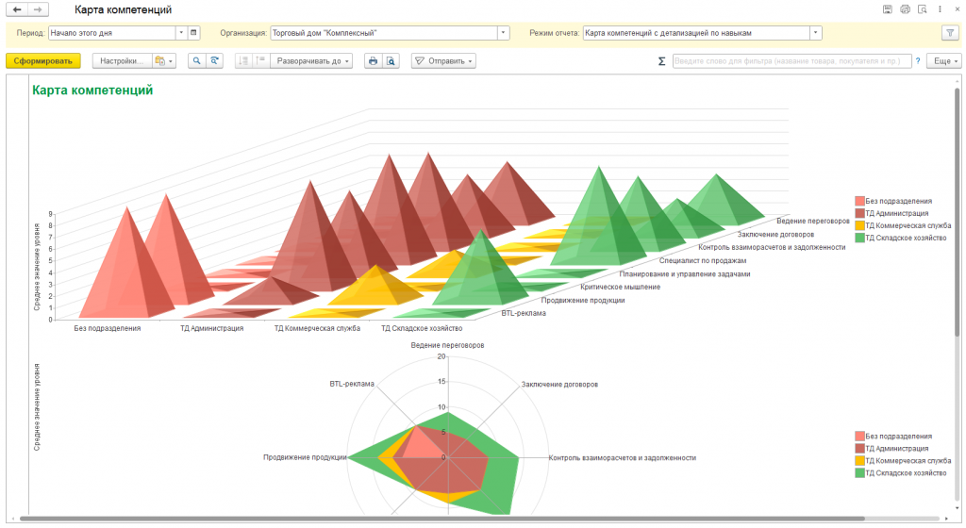
Task: Click the ТД Коммерческая служба x-axis label
Action: click(317, 329)
